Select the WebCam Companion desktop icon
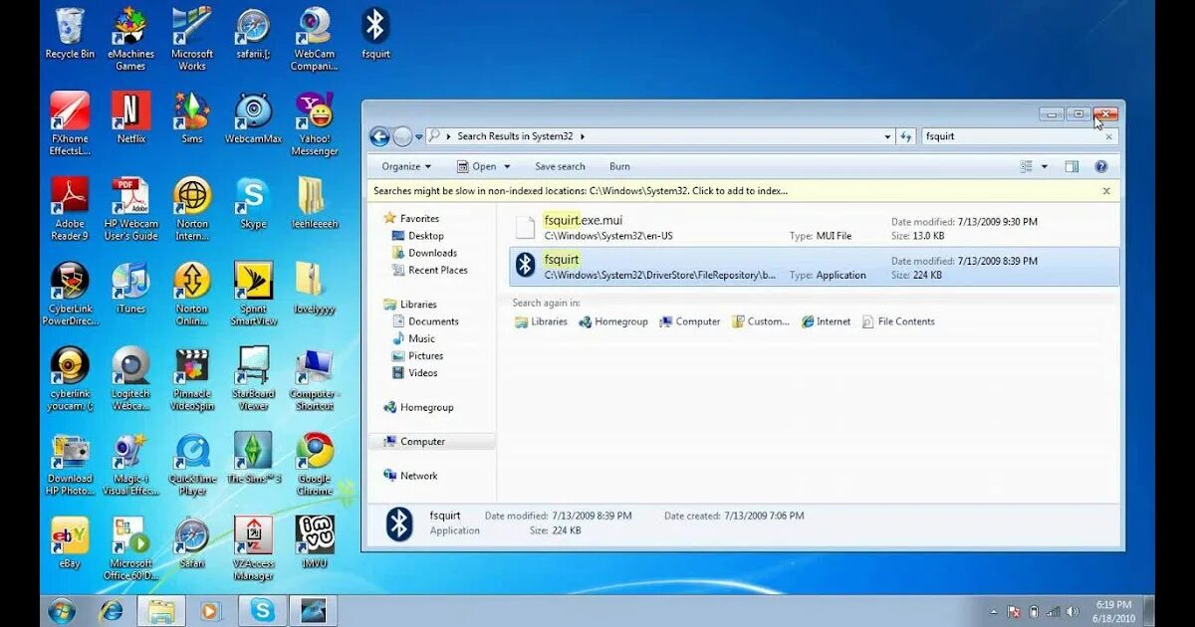This screenshot has width=1195, height=627. tap(314, 39)
